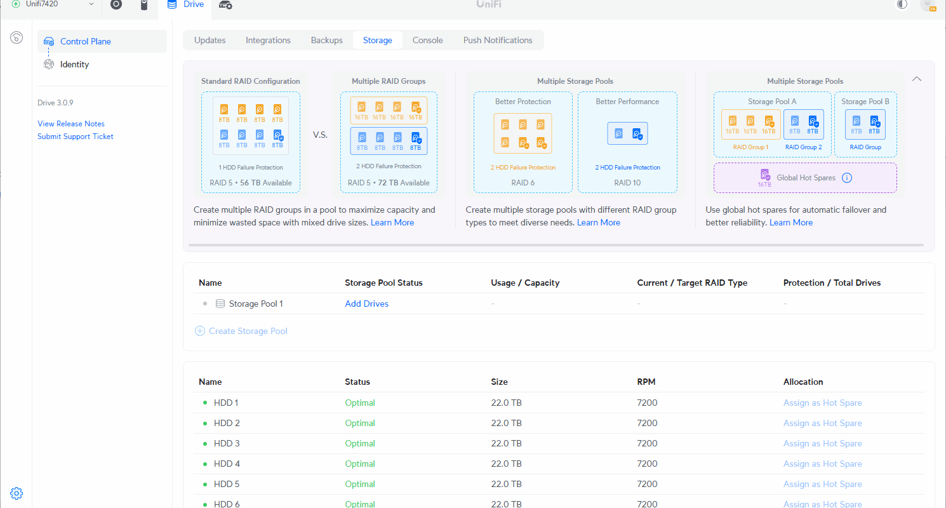
Task: Click the user avatar in top right
Action: 926,4
